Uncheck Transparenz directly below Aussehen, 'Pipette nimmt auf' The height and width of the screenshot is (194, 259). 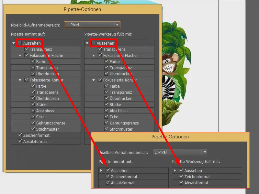(x=26, y=49)
